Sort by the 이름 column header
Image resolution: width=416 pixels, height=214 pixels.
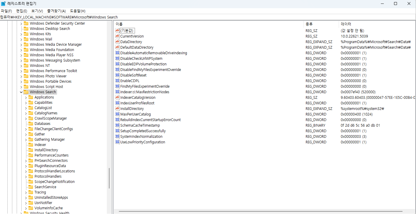point(209,24)
